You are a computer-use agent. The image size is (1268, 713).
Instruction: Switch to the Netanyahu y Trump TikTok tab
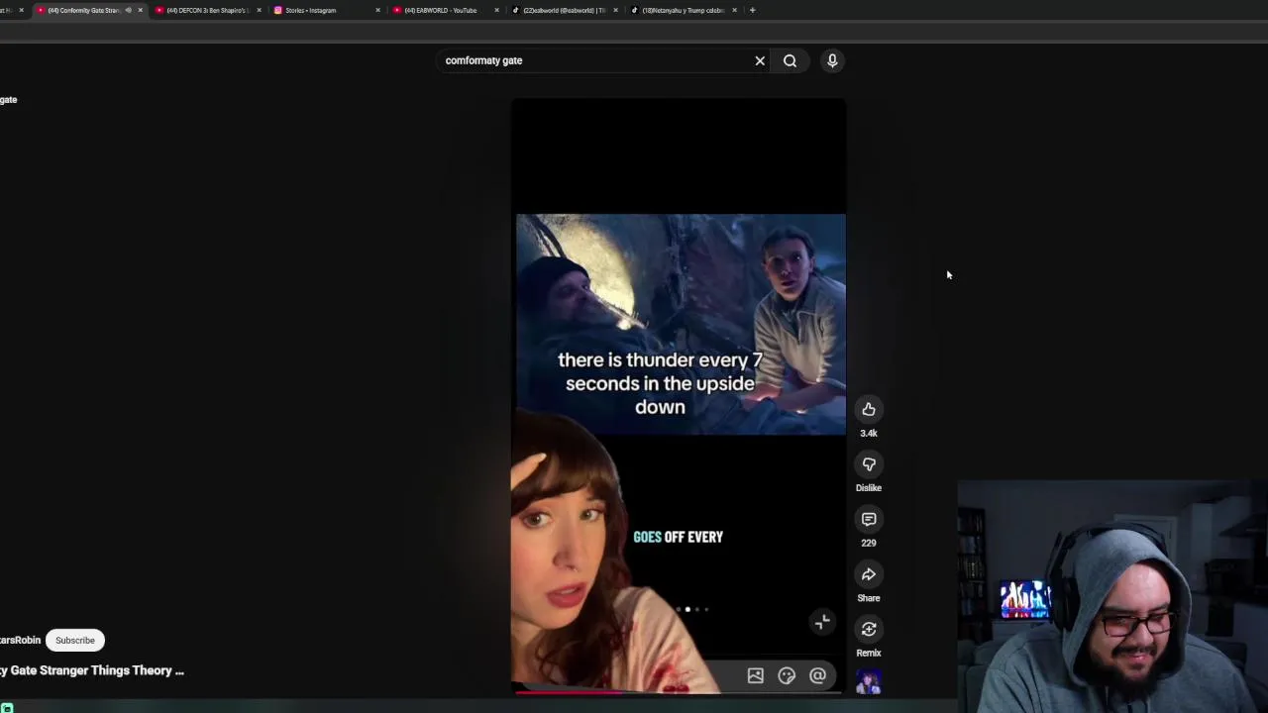[x=682, y=10]
